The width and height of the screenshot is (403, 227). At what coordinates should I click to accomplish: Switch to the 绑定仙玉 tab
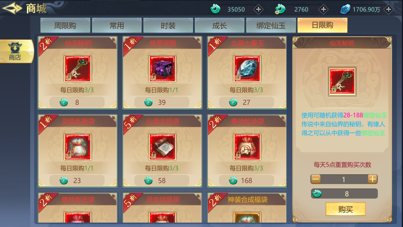point(271,25)
